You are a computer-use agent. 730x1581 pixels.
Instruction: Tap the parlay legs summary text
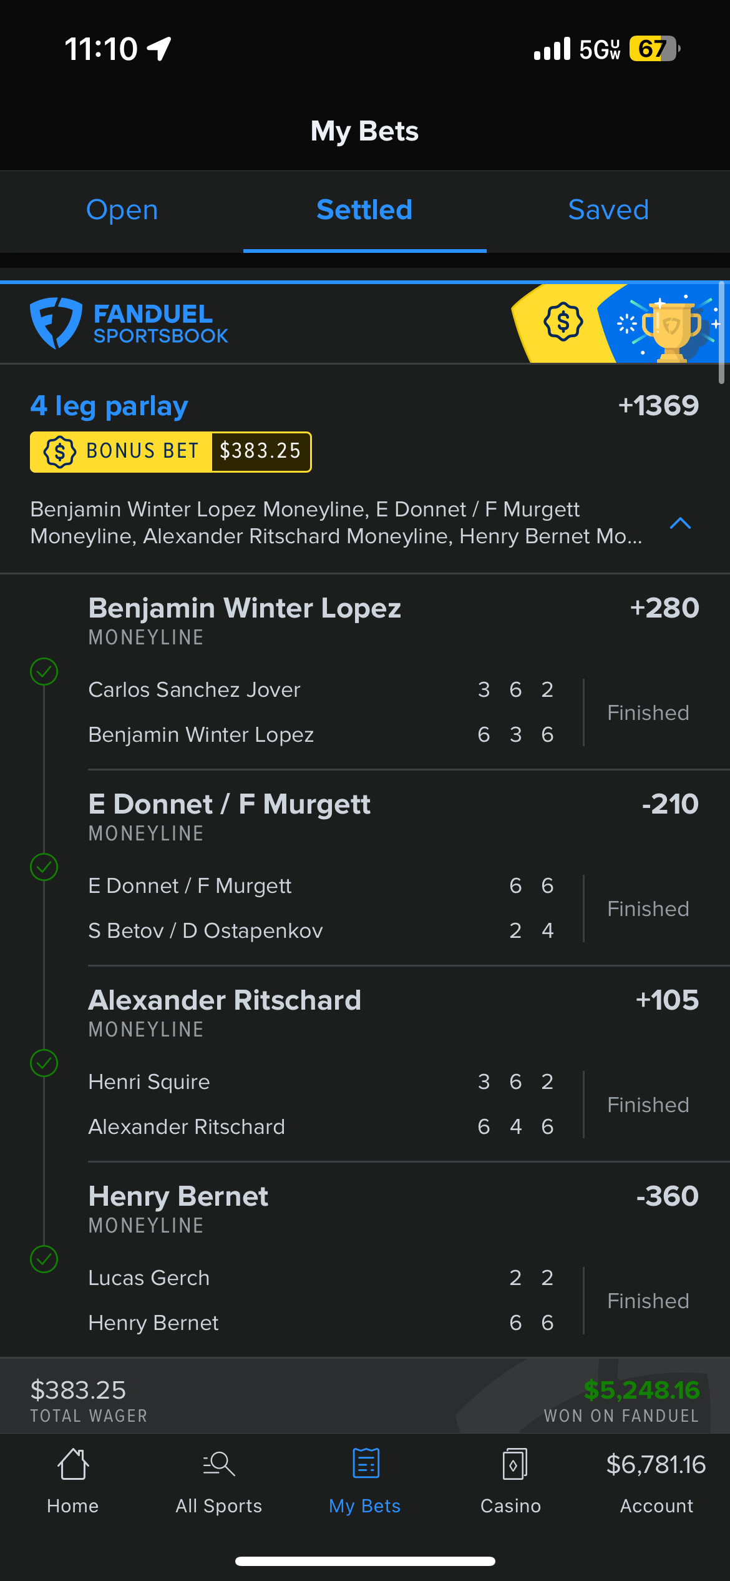pos(336,523)
